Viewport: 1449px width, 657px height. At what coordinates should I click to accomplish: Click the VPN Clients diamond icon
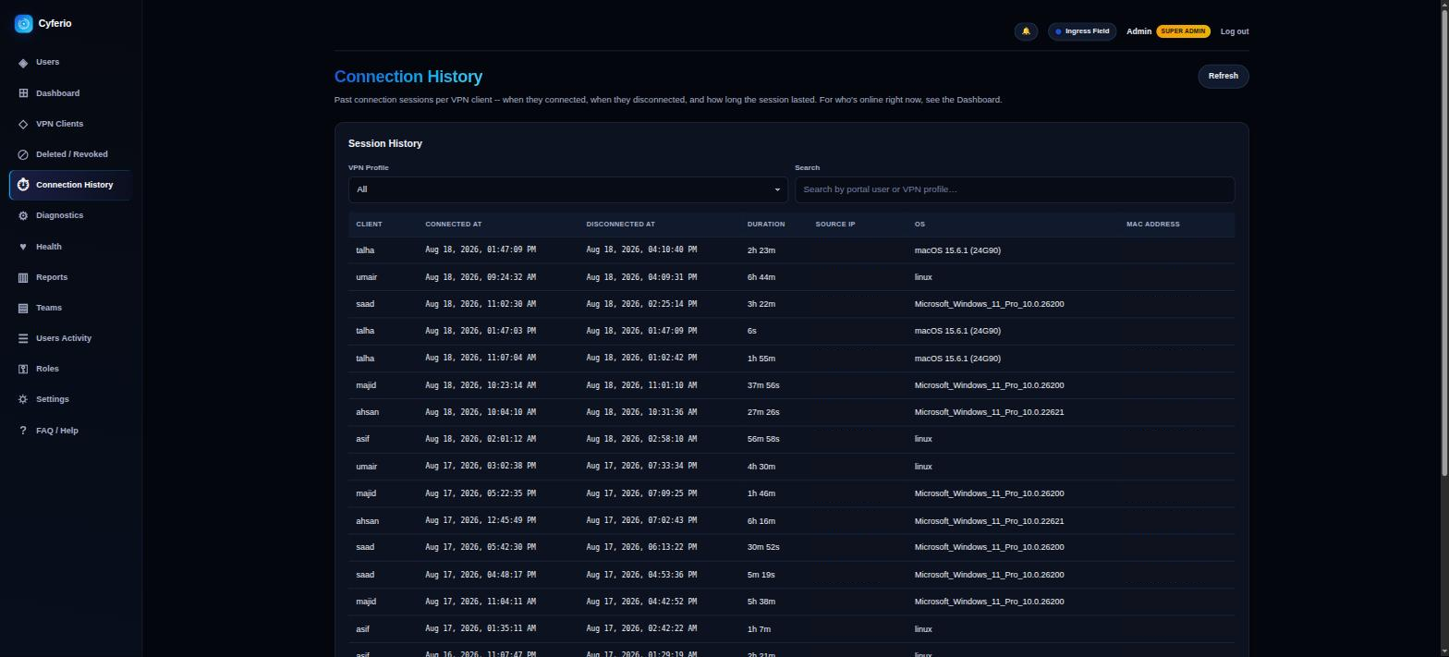pos(23,124)
